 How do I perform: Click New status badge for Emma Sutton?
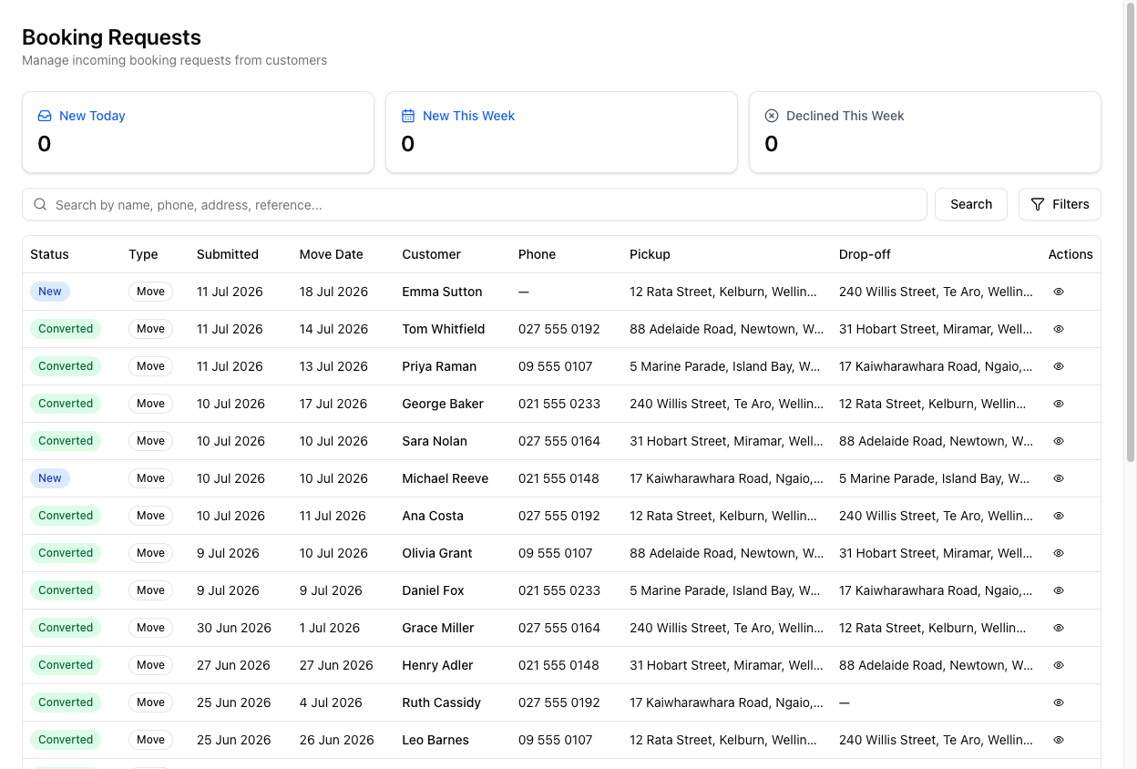[50, 292]
